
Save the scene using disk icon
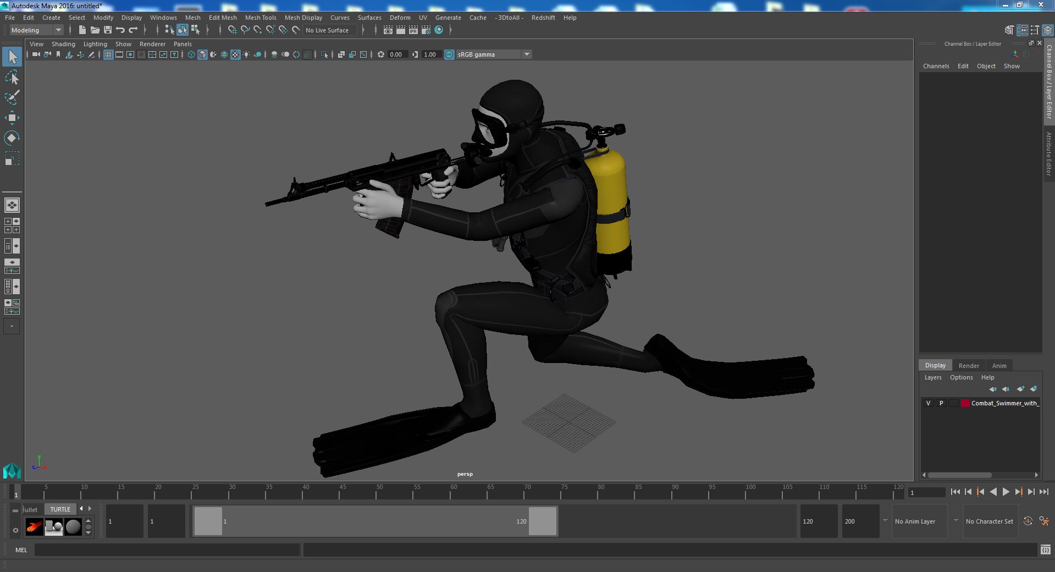(107, 30)
